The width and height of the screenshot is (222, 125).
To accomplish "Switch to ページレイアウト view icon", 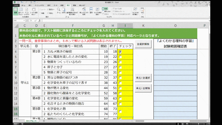I will 26,11.
